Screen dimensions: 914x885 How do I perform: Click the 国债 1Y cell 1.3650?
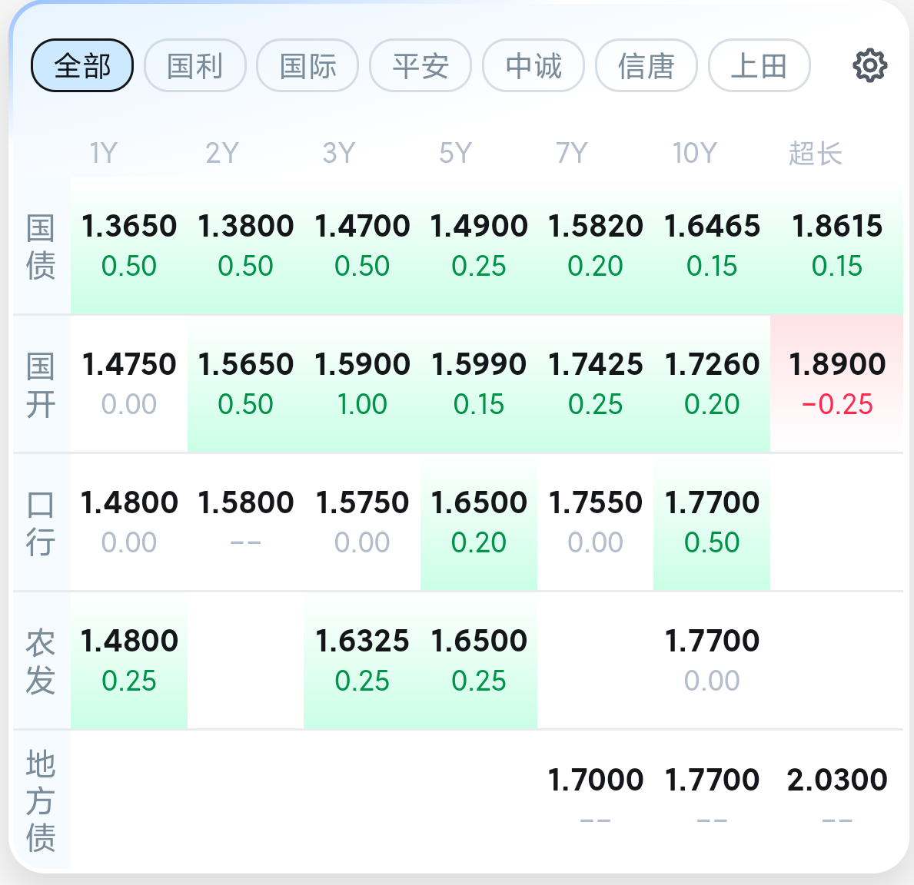pos(129,247)
